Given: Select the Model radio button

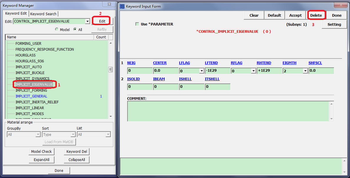Looking at the screenshot, I should point(57,29).
